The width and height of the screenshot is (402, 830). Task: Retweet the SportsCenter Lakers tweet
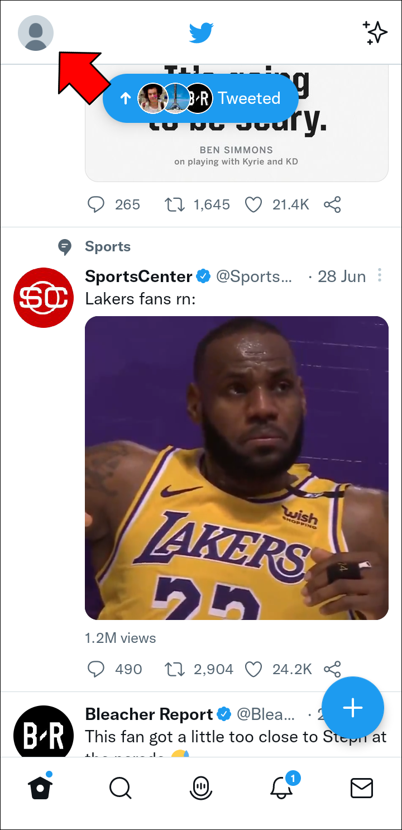[x=175, y=669]
